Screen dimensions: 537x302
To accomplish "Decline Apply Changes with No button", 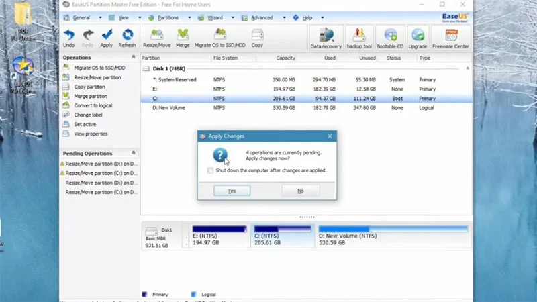I will (x=300, y=191).
